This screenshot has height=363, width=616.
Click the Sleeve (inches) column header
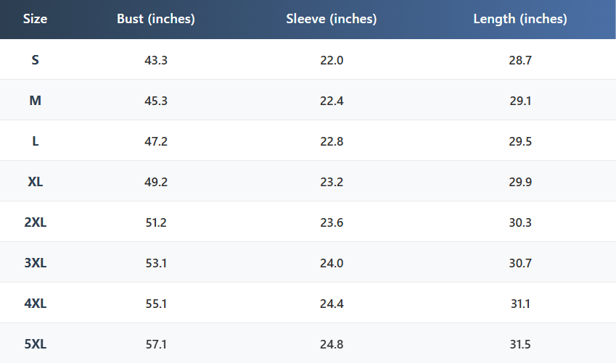pos(332,20)
